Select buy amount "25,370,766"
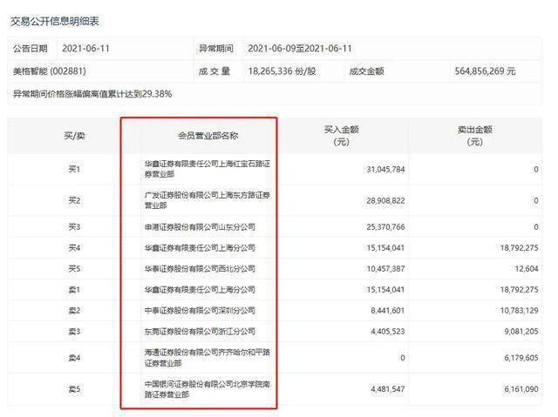The width and height of the screenshot is (558, 417). (x=385, y=227)
